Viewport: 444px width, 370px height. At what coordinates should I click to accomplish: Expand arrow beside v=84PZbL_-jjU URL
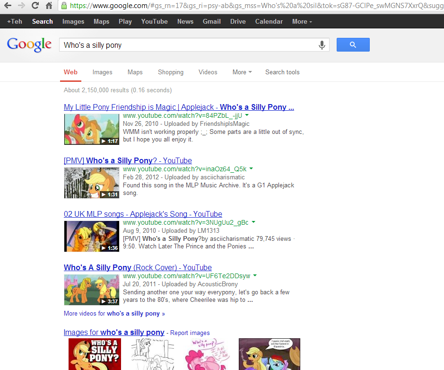247,115
